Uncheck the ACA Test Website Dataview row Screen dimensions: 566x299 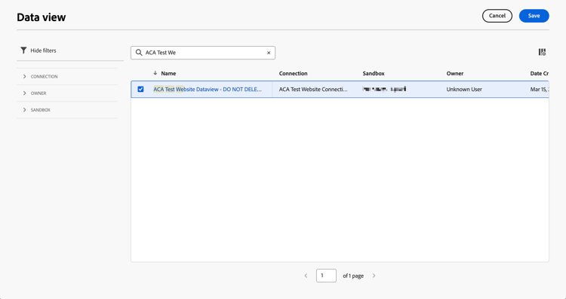pyautogui.click(x=140, y=89)
